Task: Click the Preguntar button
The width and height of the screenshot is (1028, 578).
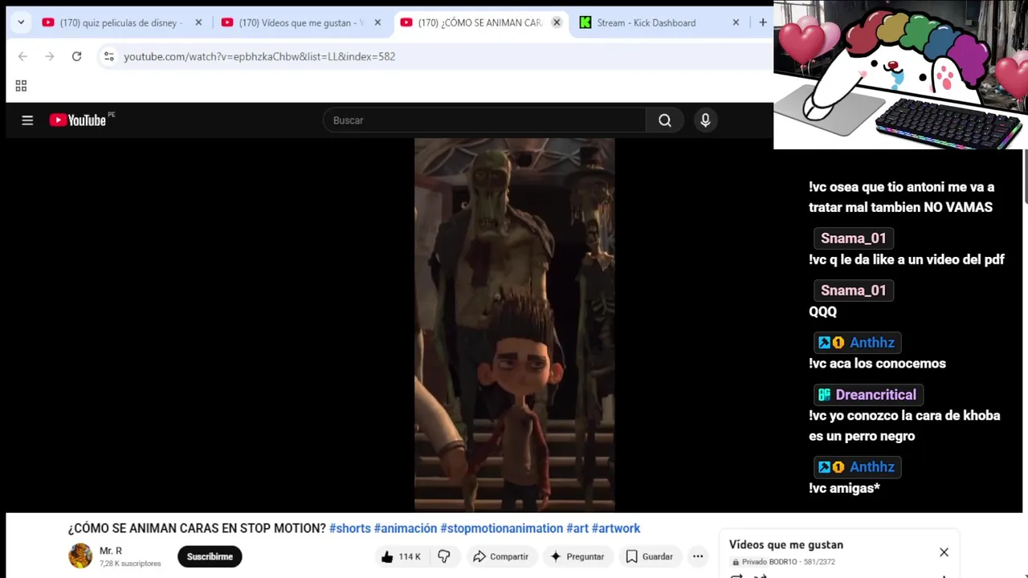Action: 577,556
